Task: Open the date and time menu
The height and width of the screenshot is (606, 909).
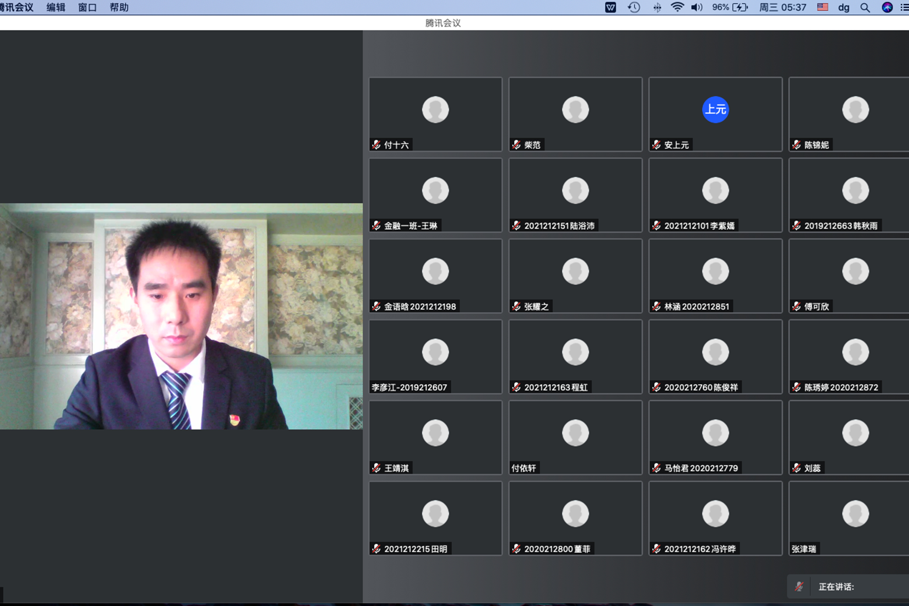Action: tap(783, 7)
